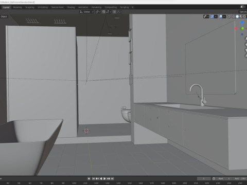This screenshot has height=185, width=247.
Task: Select solid viewport shading
Action: coord(237,16)
